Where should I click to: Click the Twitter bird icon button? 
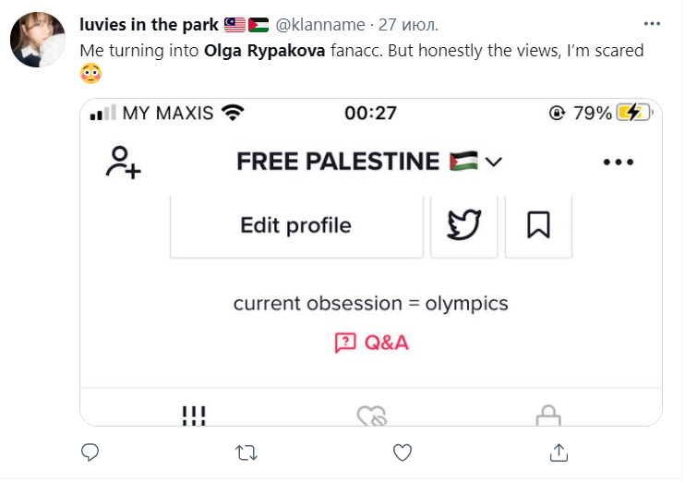[464, 225]
